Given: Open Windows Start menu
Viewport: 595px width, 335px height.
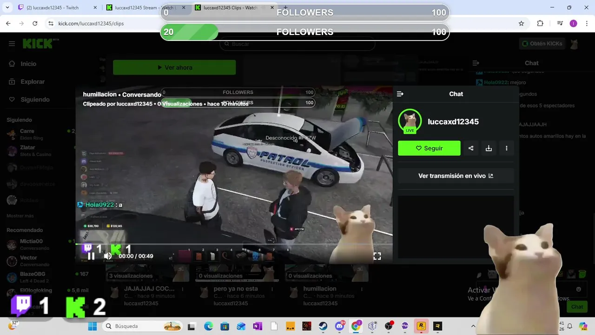Looking at the screenshot, I should 93,326.
